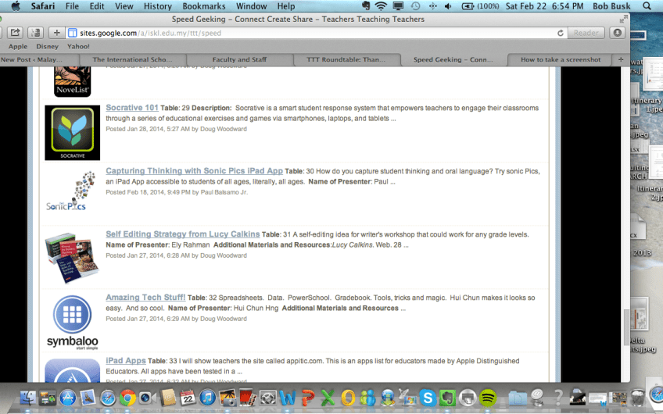Click the add bookmark plus button
This screenshot has height=414, width=663.
point(56,33)
